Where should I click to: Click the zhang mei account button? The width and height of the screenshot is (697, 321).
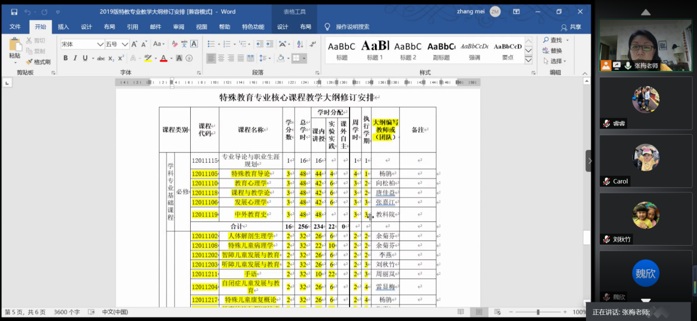click(x=478, y=12)
